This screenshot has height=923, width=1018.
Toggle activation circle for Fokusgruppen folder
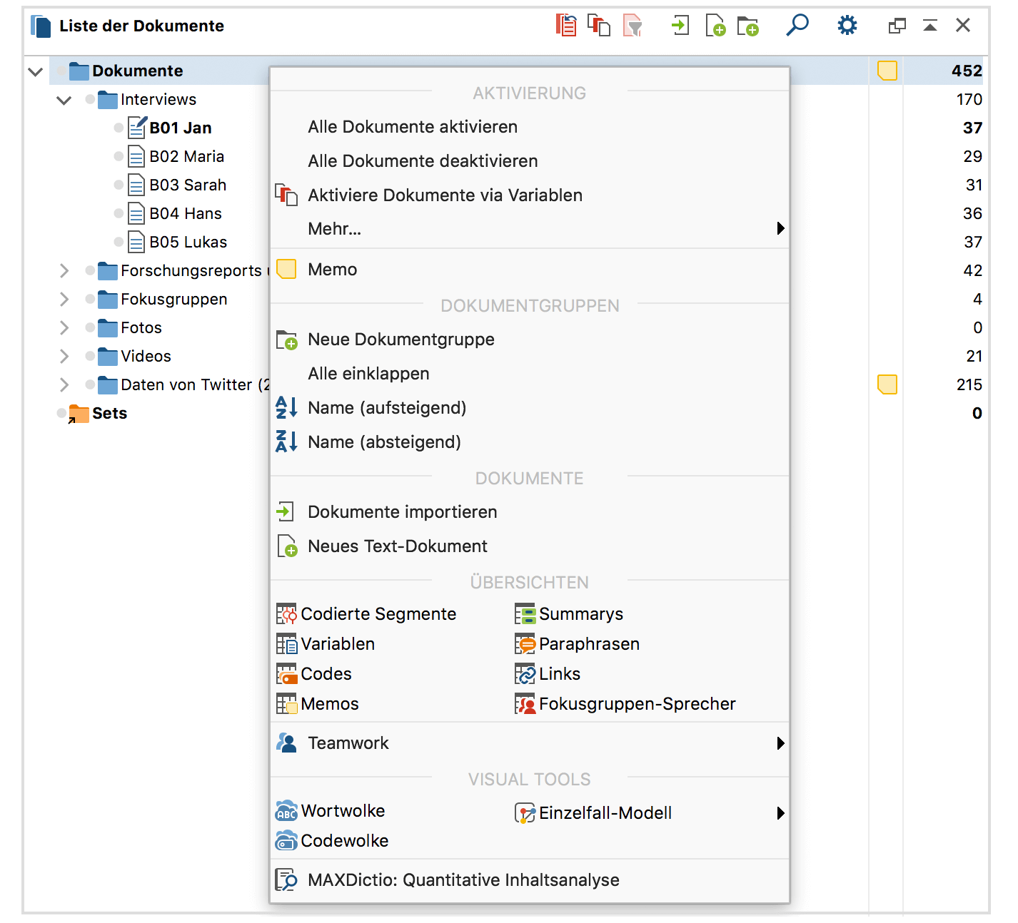(90, 299)
